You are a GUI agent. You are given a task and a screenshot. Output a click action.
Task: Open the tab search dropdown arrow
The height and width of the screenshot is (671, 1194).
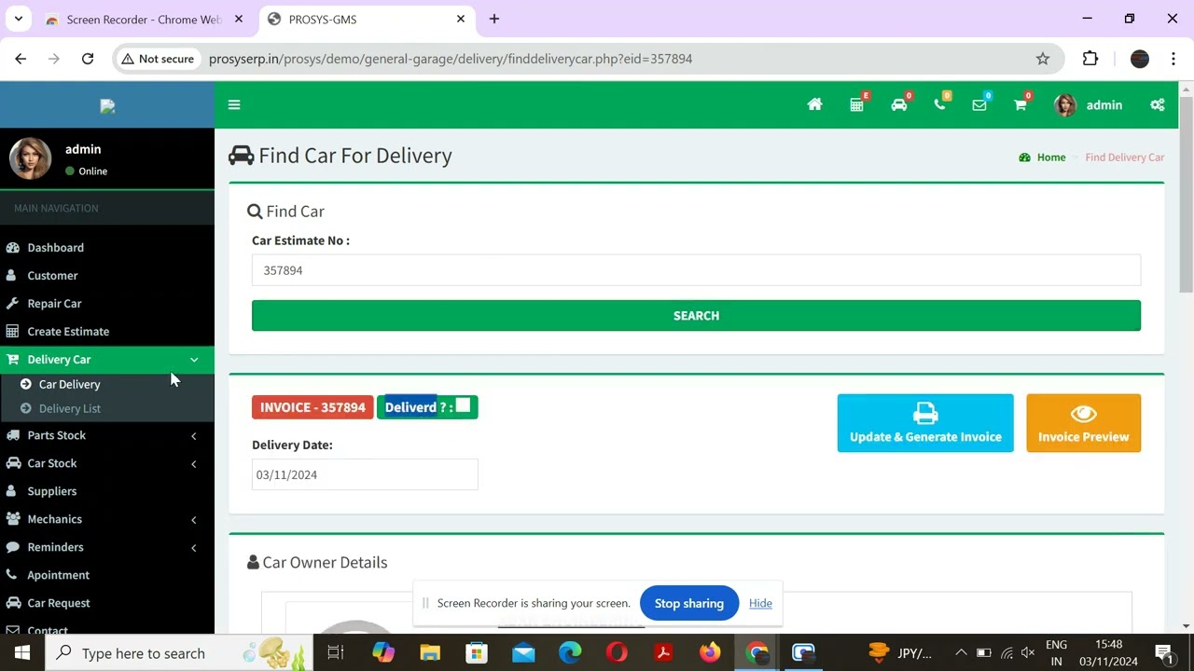pyautogui.click(x=18, y=19)
